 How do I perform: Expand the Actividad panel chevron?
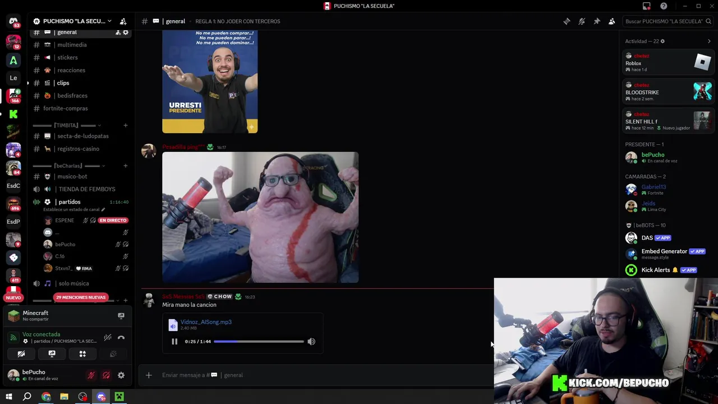tap(709, 42)
